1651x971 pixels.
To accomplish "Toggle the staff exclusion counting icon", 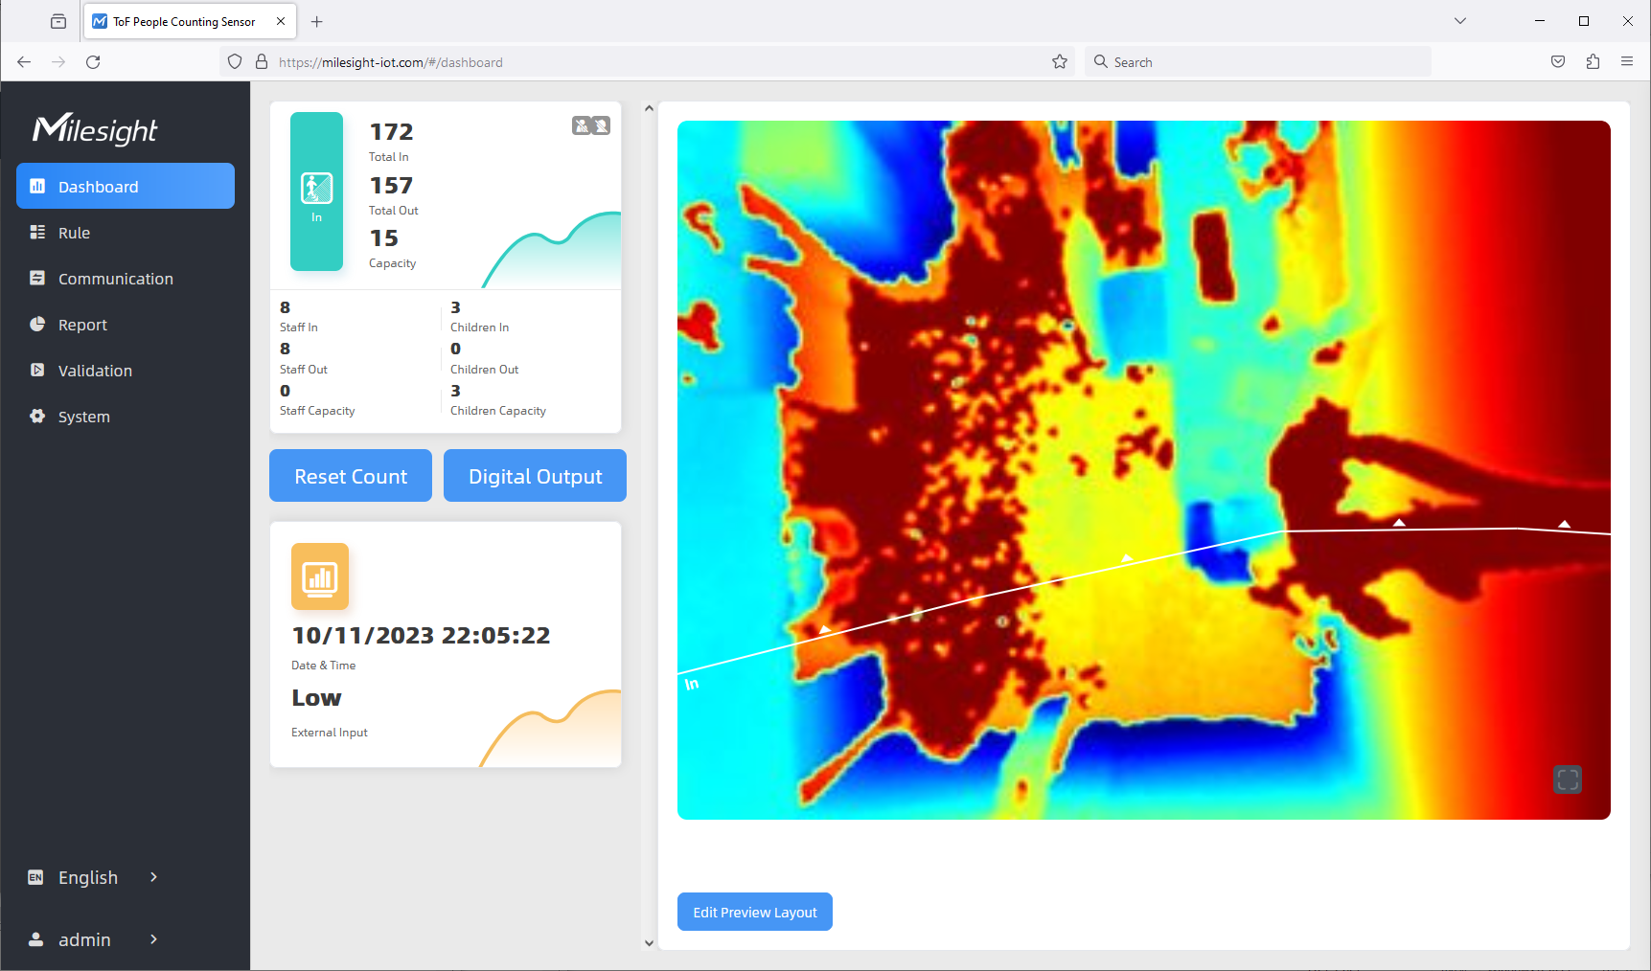I will coord(580,125).
